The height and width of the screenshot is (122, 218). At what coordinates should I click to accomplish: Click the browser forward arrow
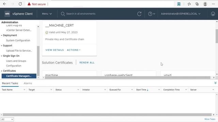coord(13,4)
